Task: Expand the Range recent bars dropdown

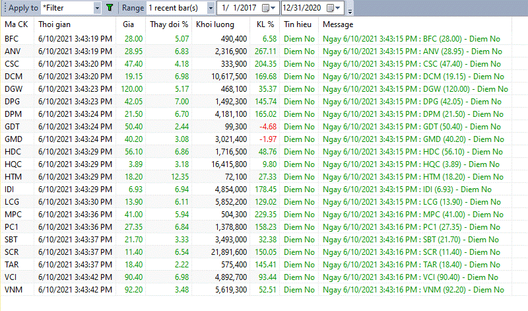Action: pyautogui.click(x=211, y=8)
